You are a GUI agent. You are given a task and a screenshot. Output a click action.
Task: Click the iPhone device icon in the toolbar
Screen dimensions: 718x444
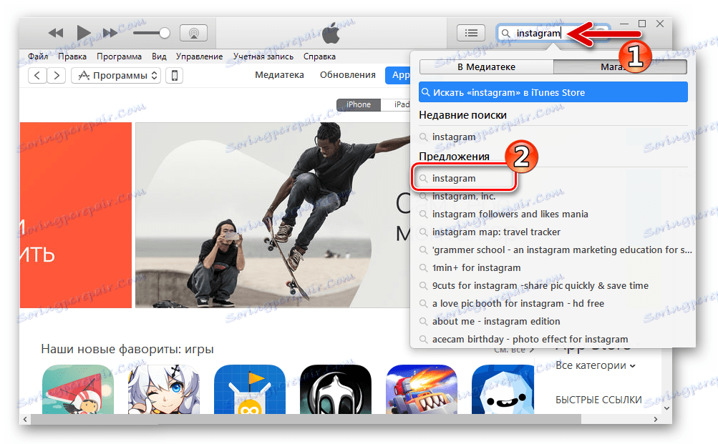click(174, 75)
